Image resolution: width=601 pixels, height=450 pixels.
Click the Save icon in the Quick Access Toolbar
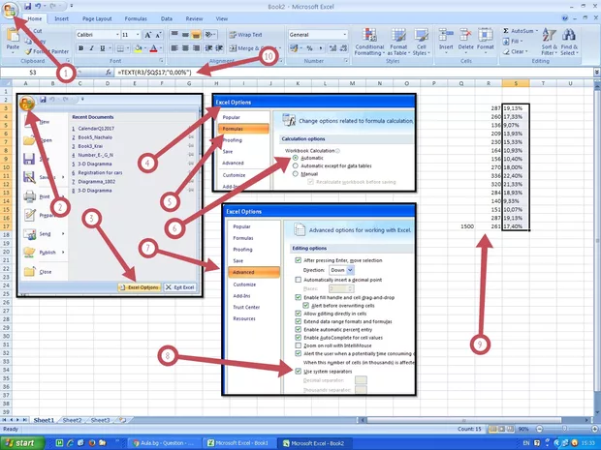click(x=27, y=6)
